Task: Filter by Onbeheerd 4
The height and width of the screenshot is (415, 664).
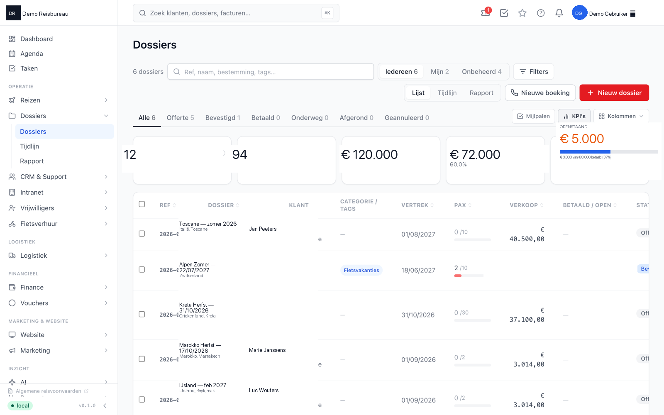Action: (481, 72)
